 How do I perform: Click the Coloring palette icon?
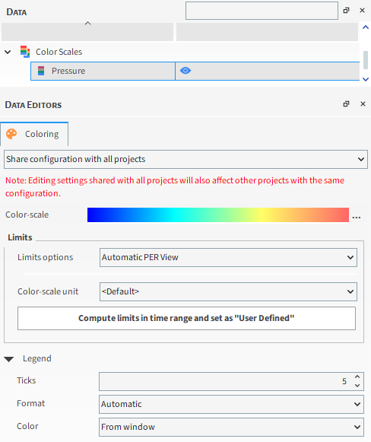[x=11, y=134]
